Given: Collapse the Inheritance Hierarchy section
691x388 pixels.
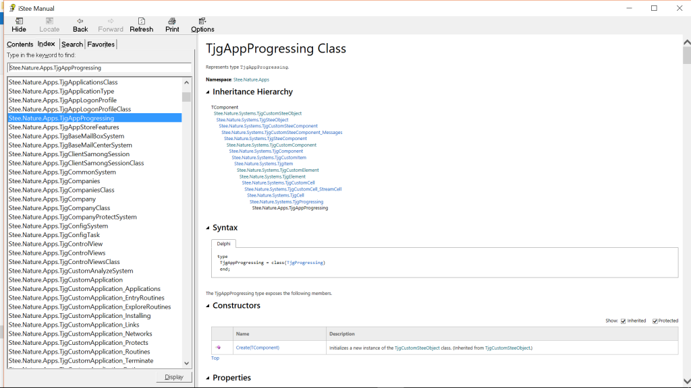Looking at the screenshot, I should point(208,92).
